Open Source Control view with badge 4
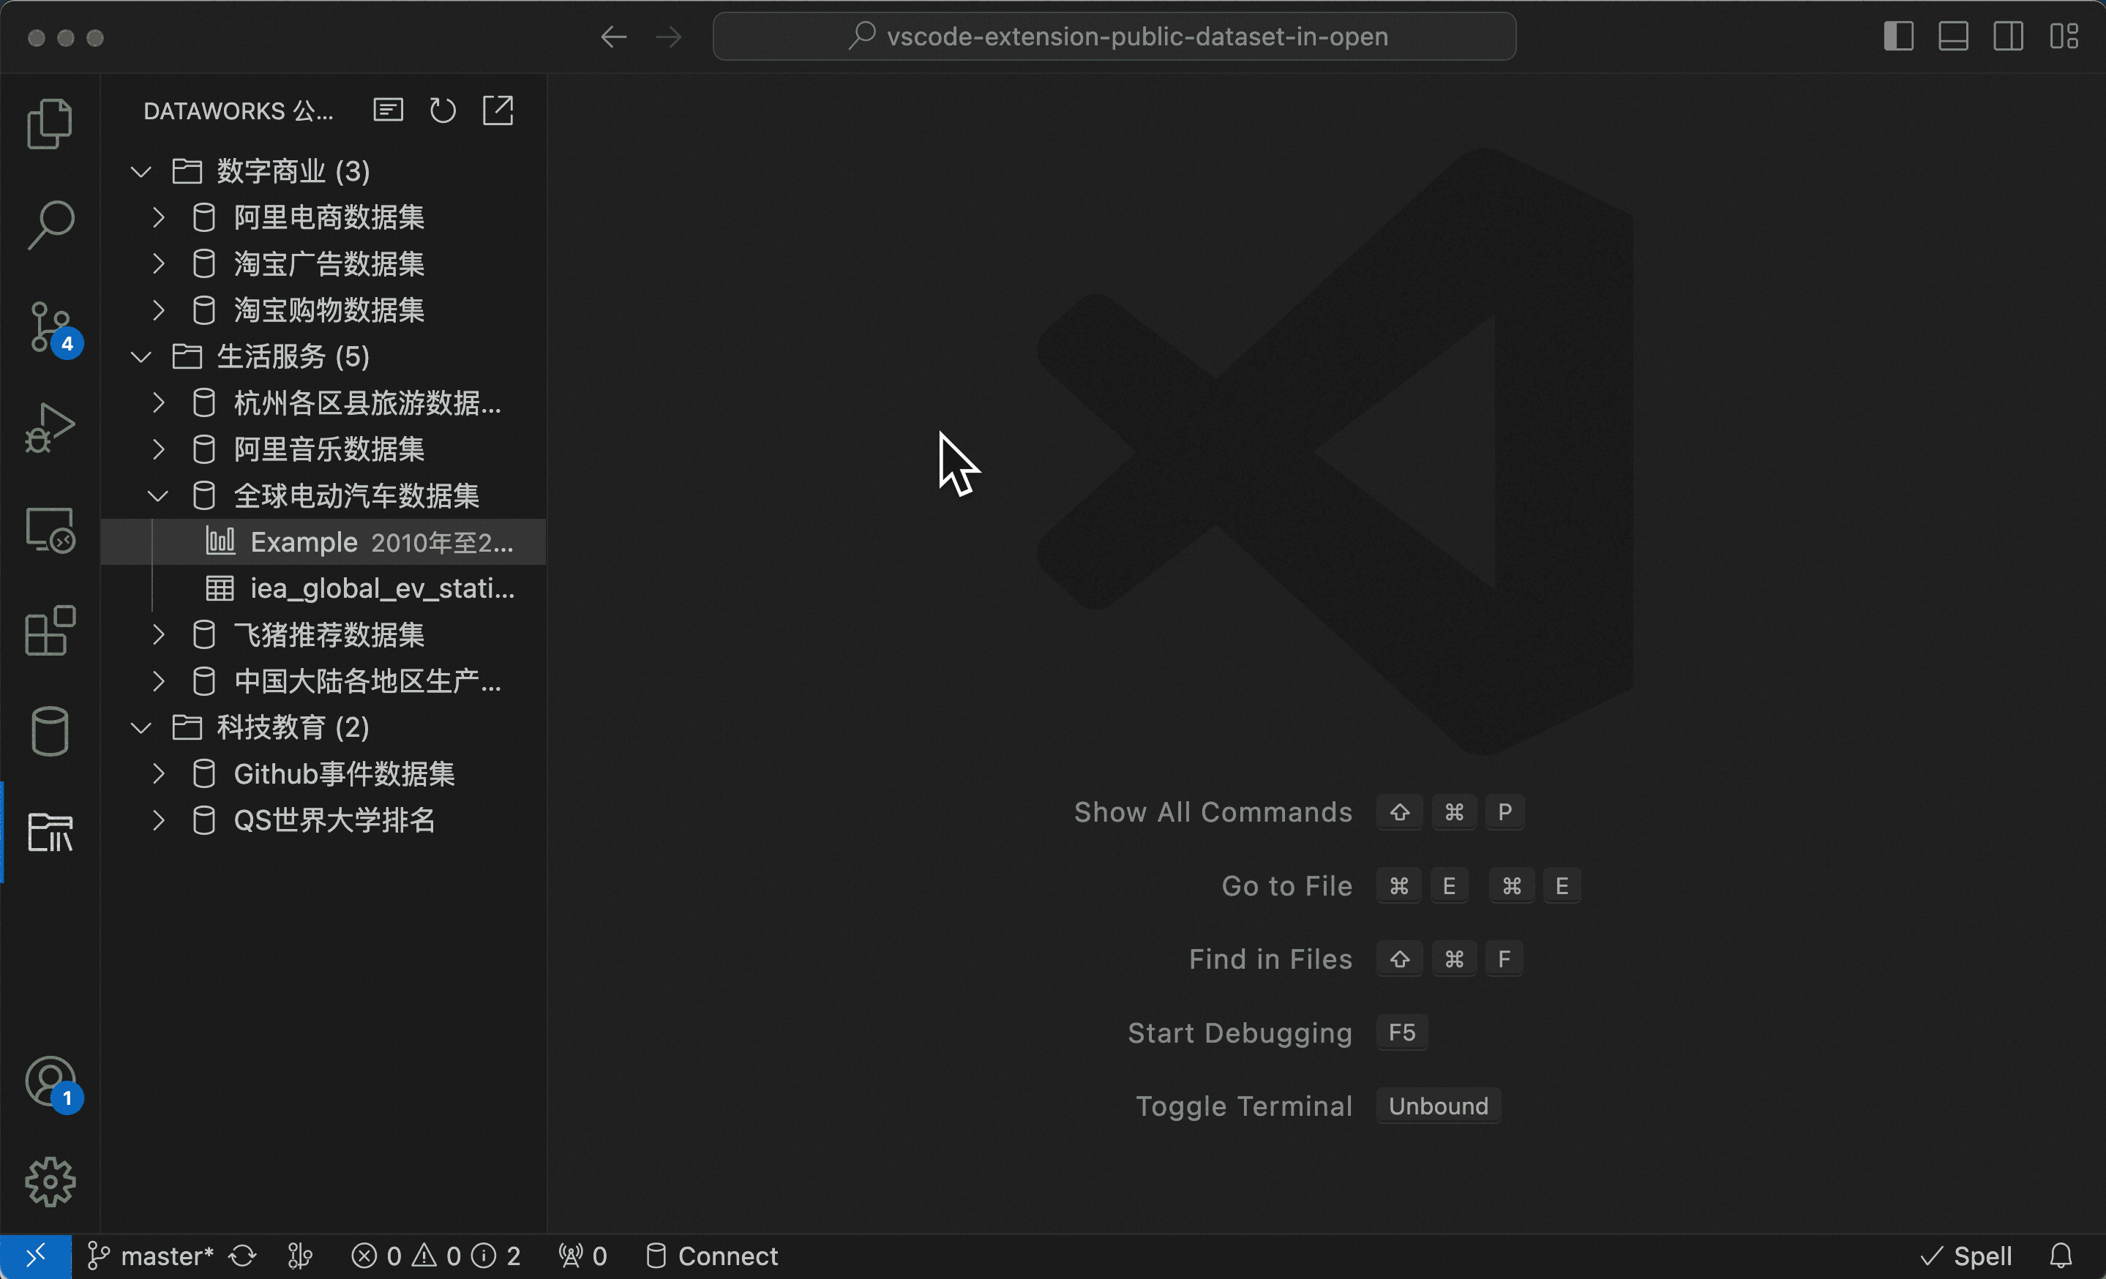This screenshot has width=2106, height=1279. [x=50, y=327]
